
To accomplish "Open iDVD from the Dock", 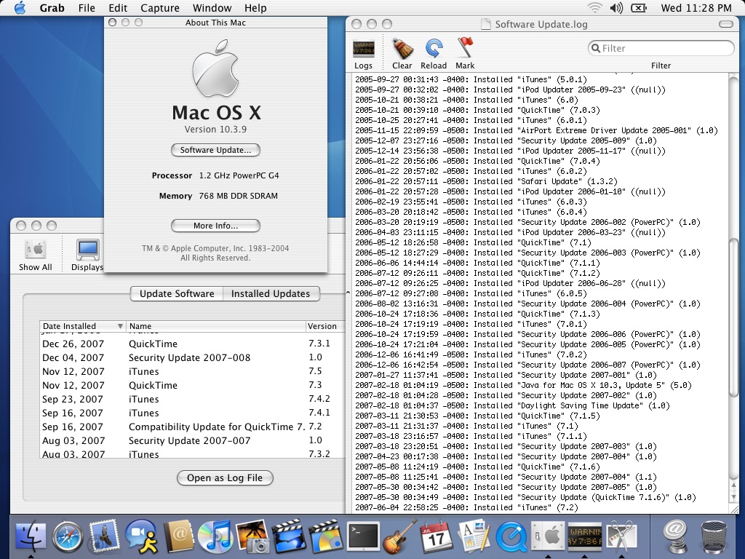I will click(x=325, y=536).
